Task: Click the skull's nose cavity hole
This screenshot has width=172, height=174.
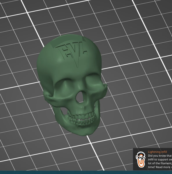Action: 80,97
